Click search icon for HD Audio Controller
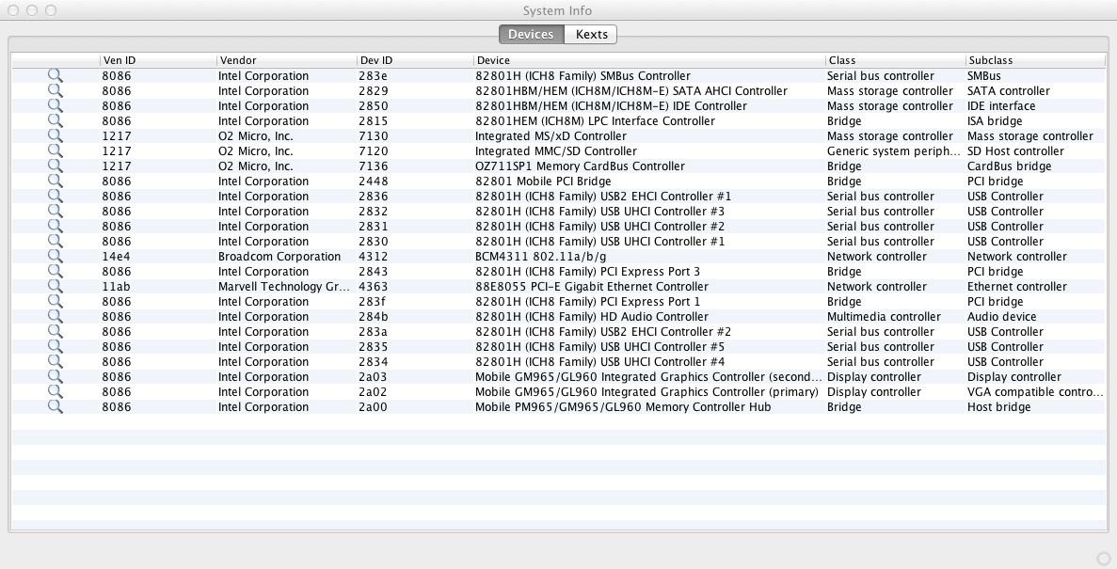 56,317
